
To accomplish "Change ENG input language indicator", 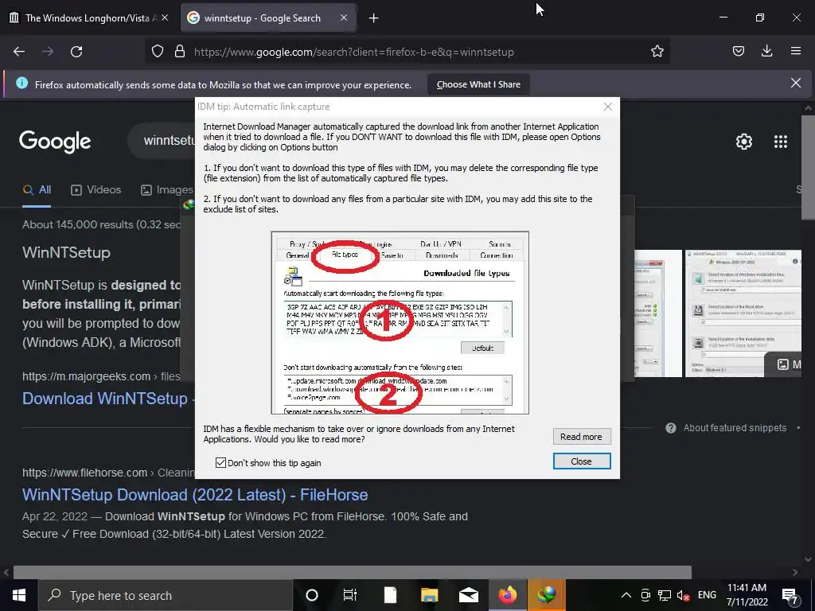I will point(707,595).
